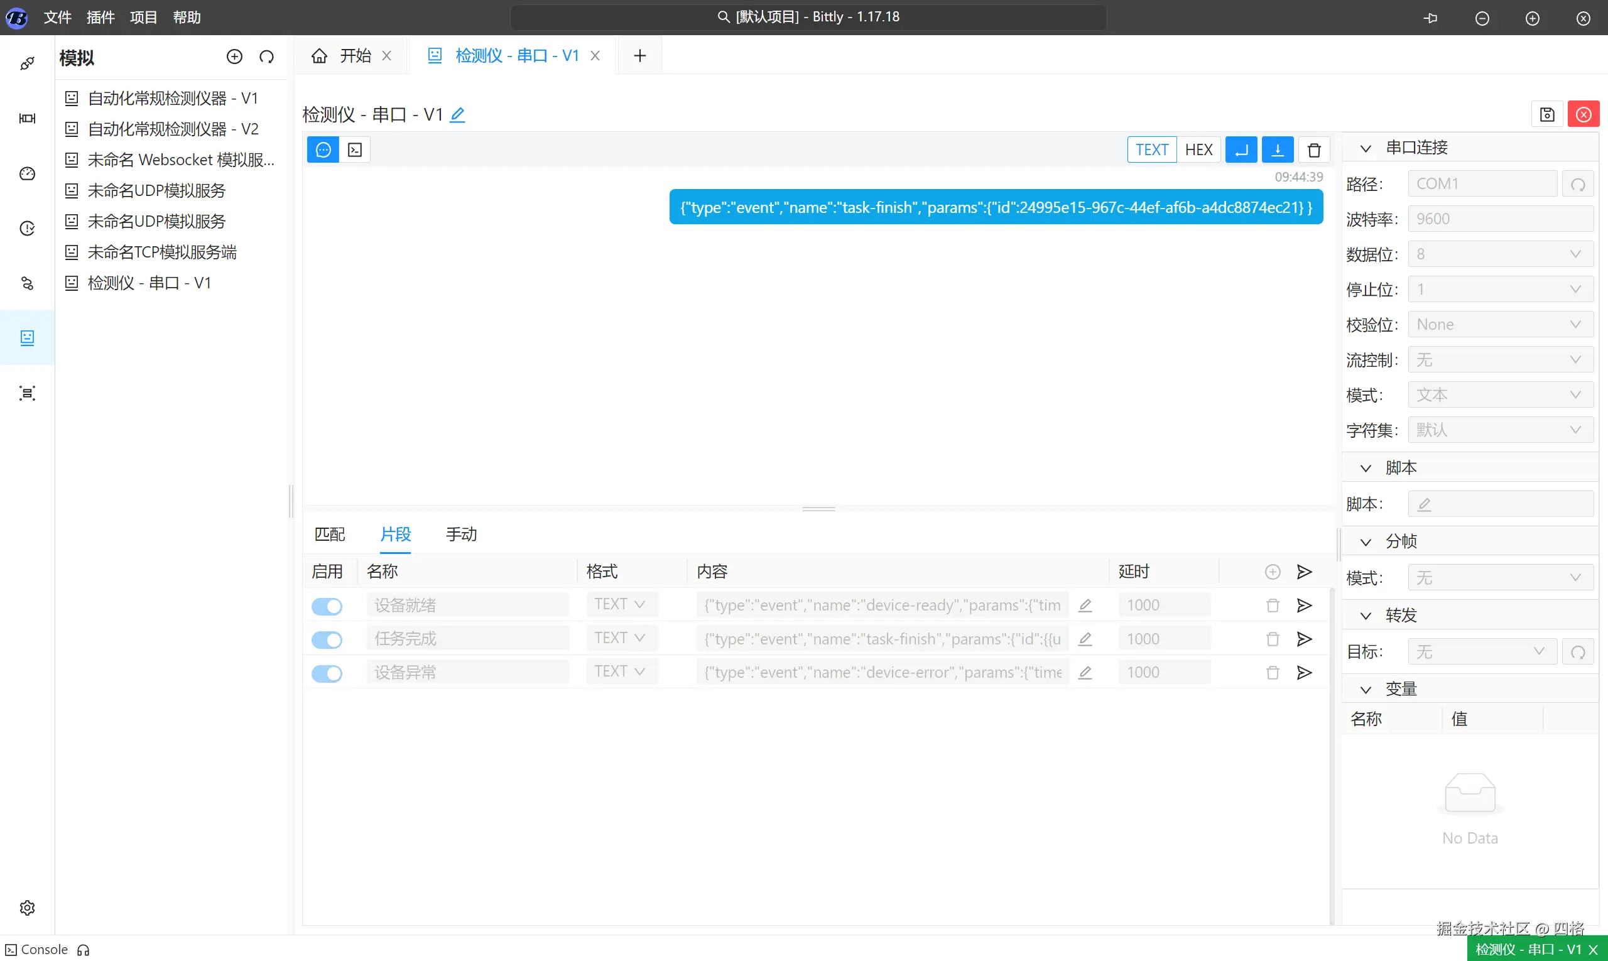This screenshot has width=1608, height=961.
Task: Switch the display mode to HEX
Action: [x=1198, y=150]
